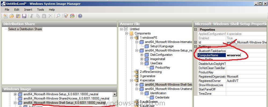Screen dimensions: 268x107
Task: Open Help with the question mark icon
Action: (x=80, y=16)
